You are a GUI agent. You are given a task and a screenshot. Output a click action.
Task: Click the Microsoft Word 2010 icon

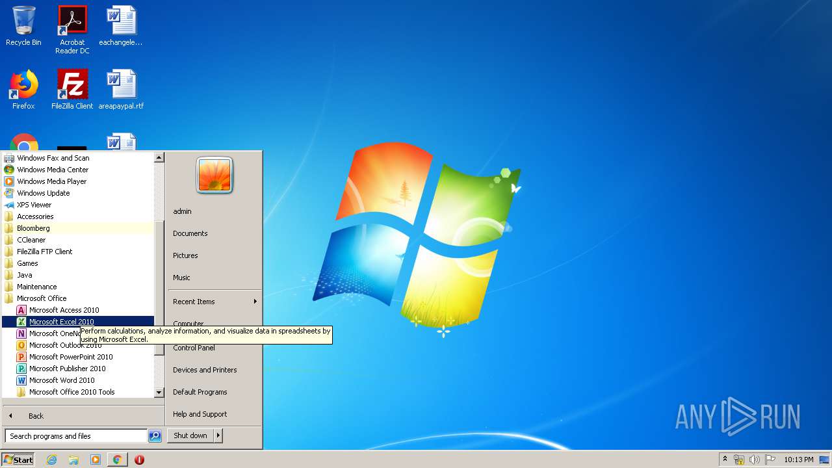pyautogui.click(x=21, y=380)
